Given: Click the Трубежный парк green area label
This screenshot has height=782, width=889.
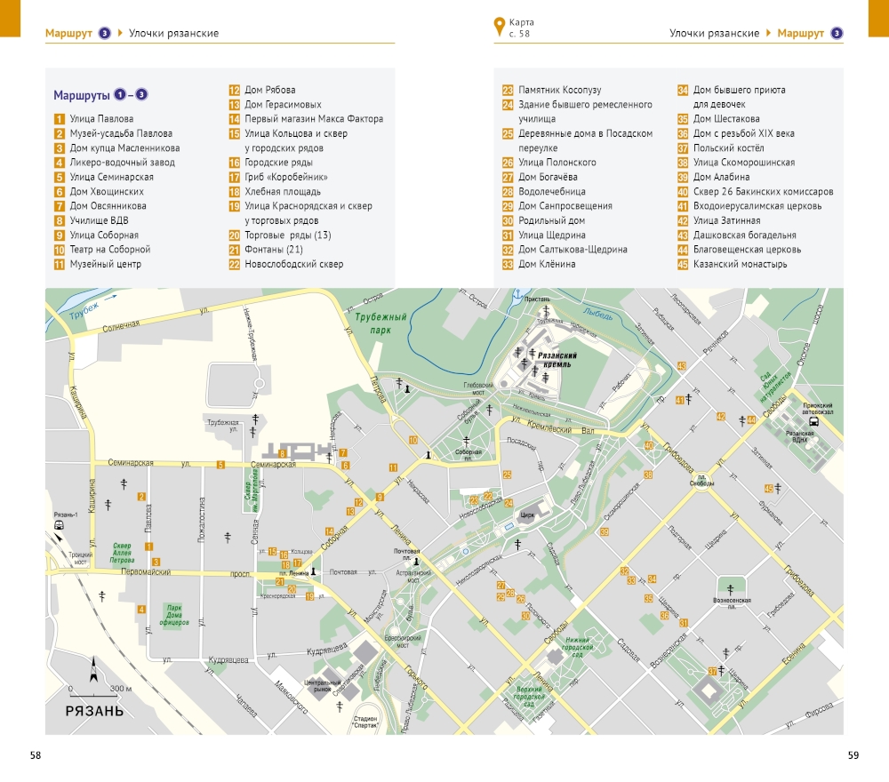Looking at the screenshot, I should coord(380,323).
